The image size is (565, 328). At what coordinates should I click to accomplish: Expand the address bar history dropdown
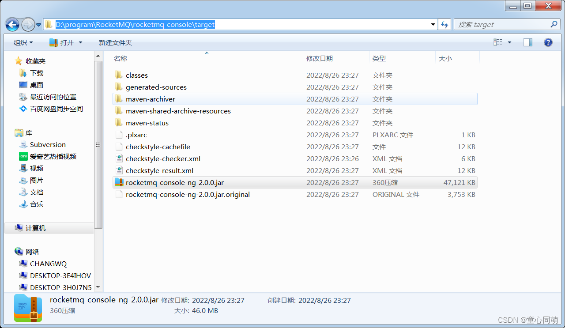click(433, 25)
